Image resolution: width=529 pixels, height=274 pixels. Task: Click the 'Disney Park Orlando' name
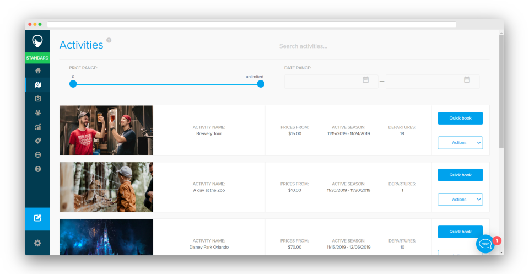[209, 247]
